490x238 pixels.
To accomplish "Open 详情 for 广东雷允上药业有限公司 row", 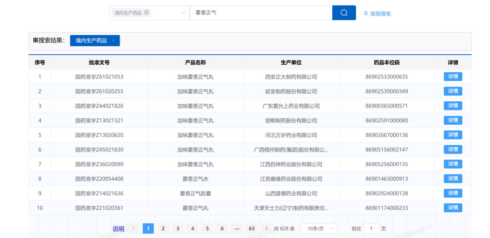I will [x=452, y=106].
